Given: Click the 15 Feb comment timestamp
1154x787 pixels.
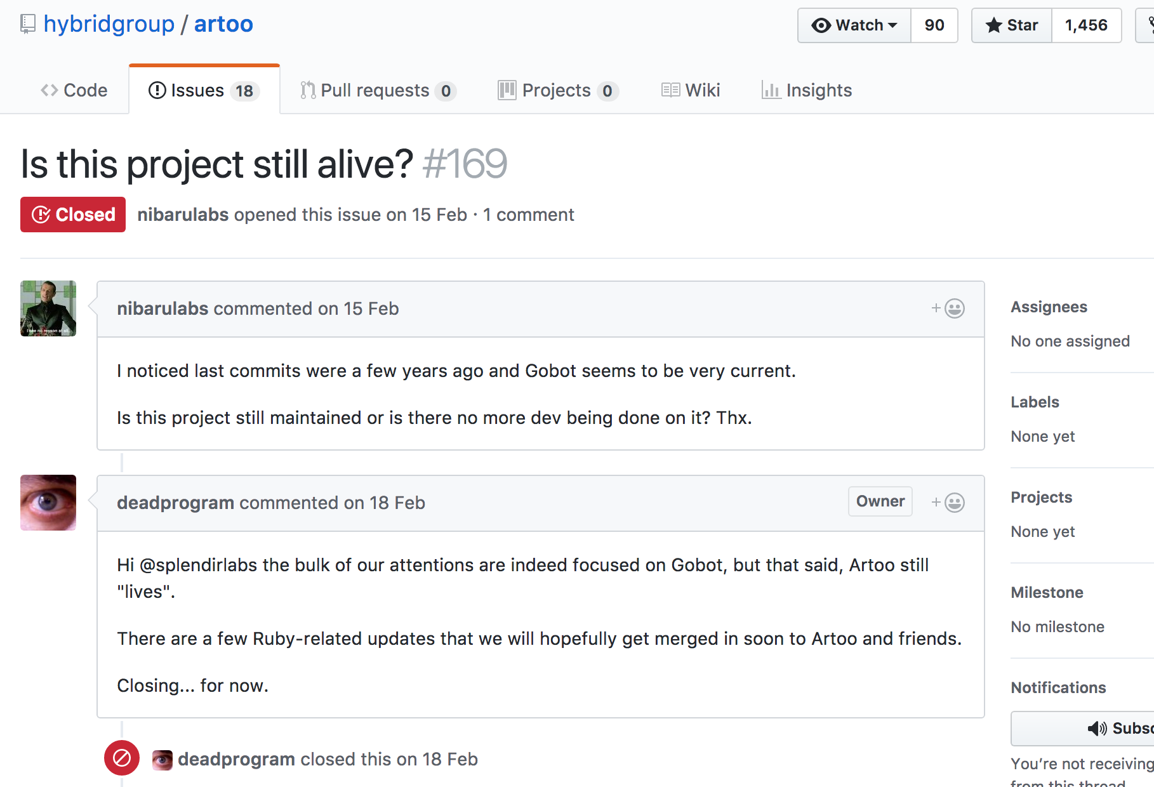Looking at the screenshot, I should click(371, 308).
